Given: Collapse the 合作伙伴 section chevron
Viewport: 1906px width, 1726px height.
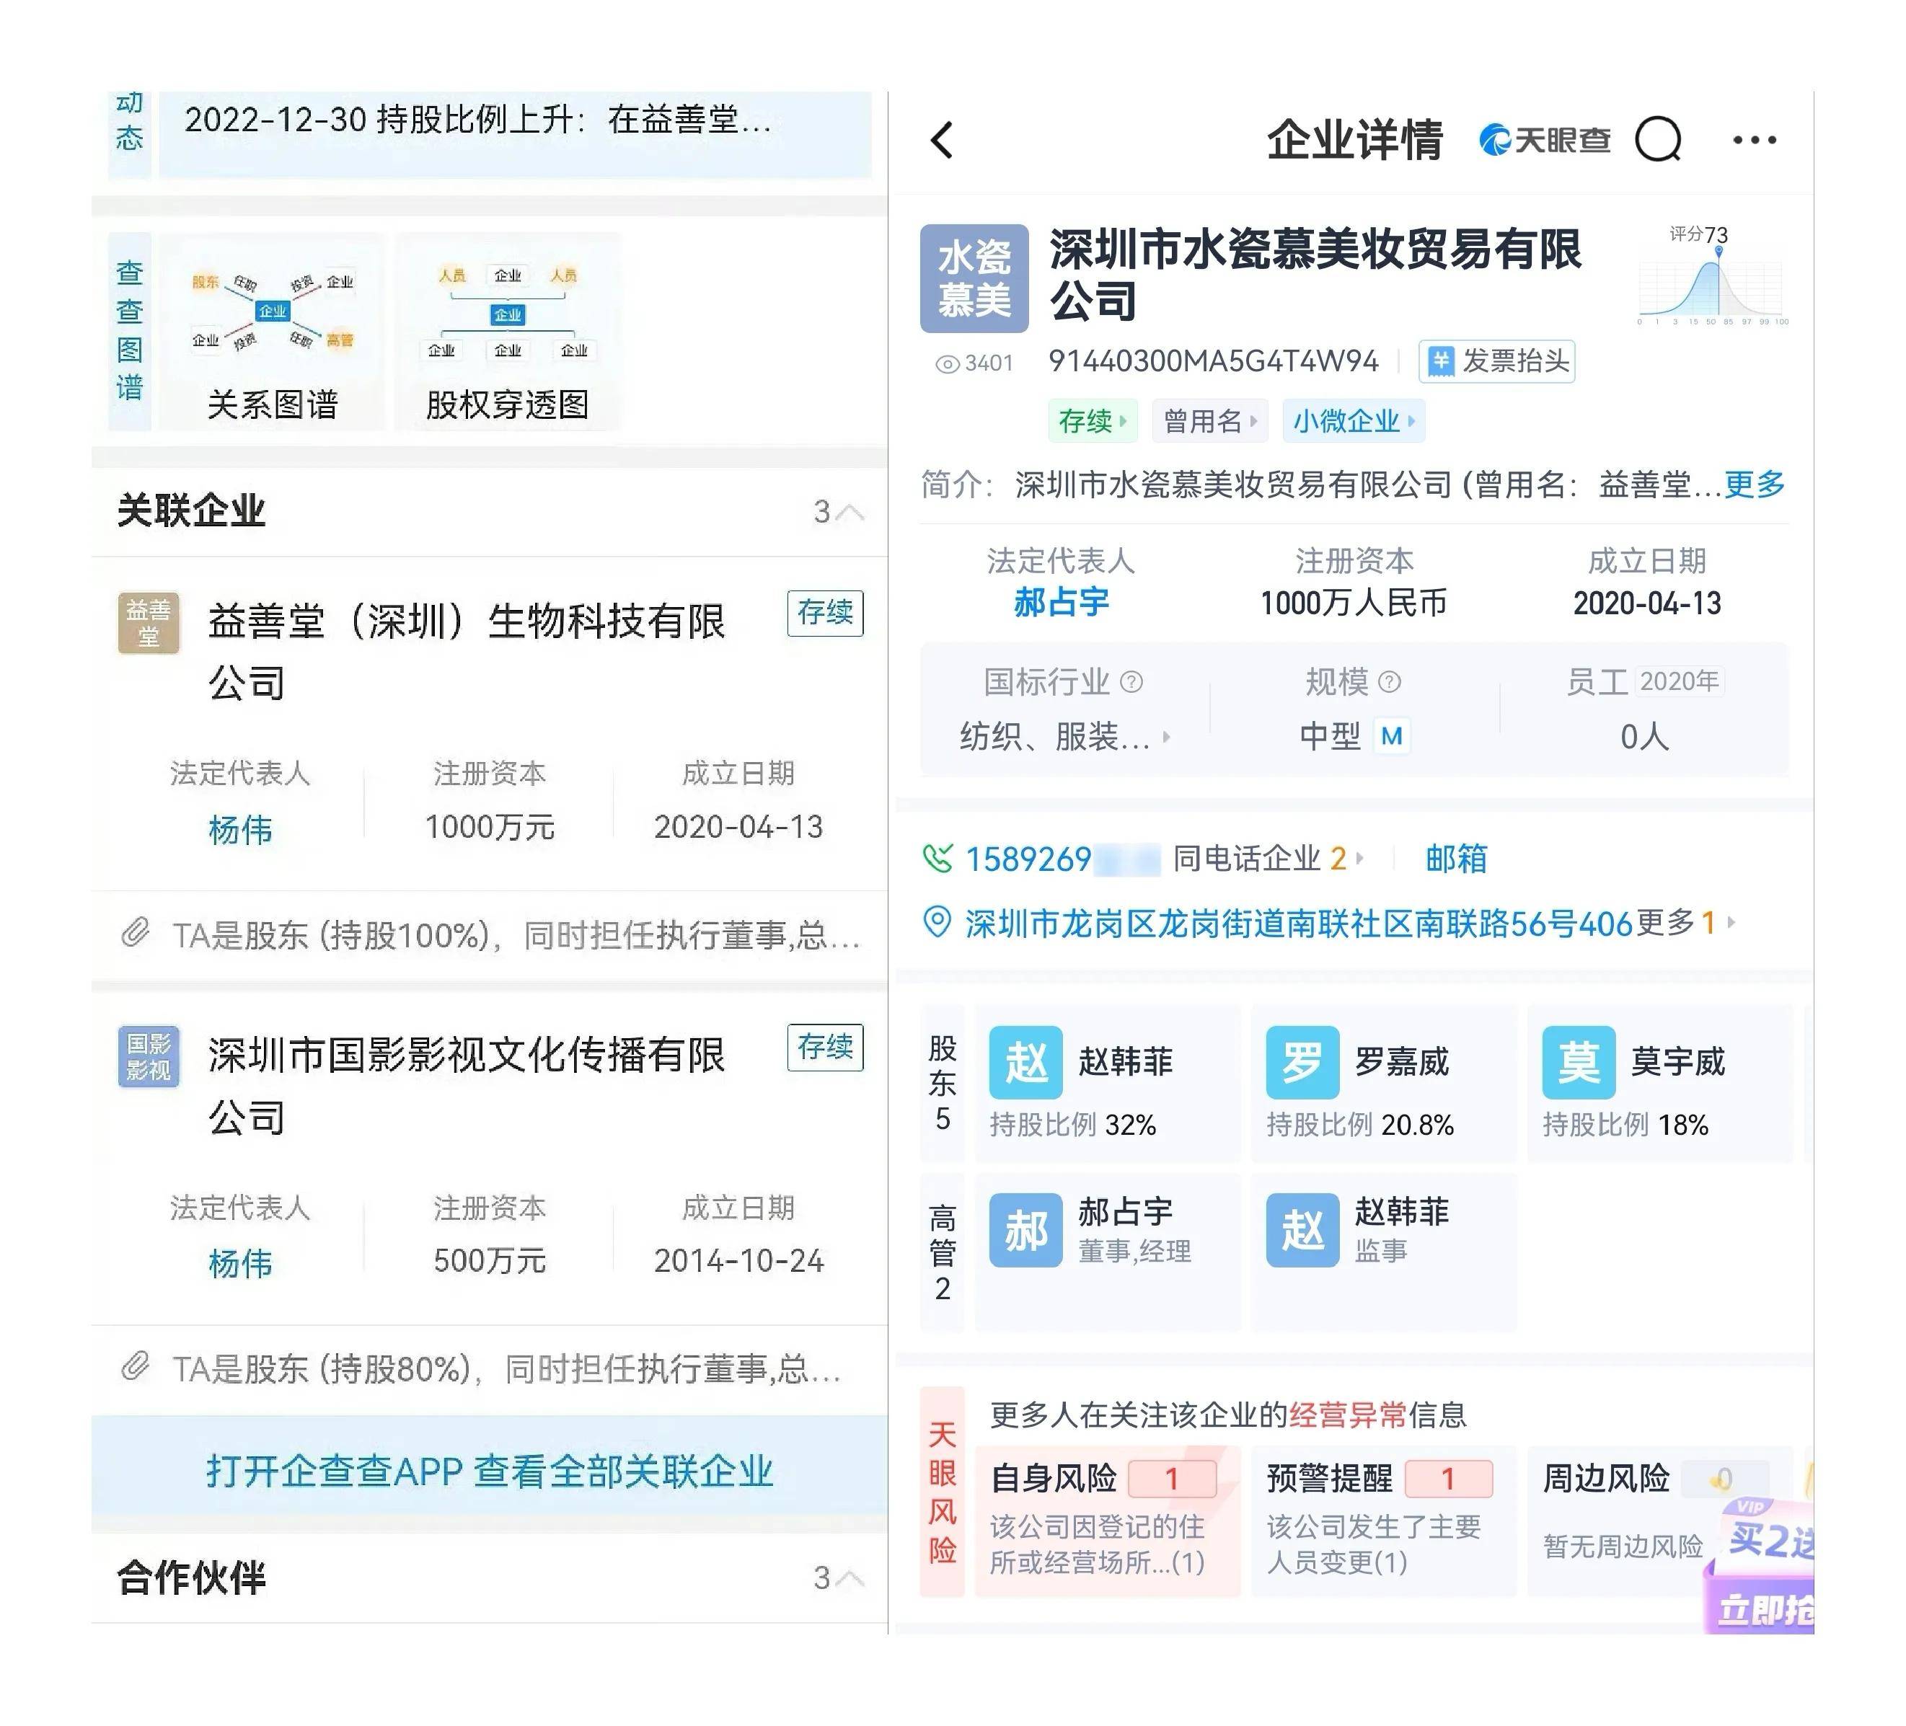Looking at the screenshot, I should tap(850, 1578).
